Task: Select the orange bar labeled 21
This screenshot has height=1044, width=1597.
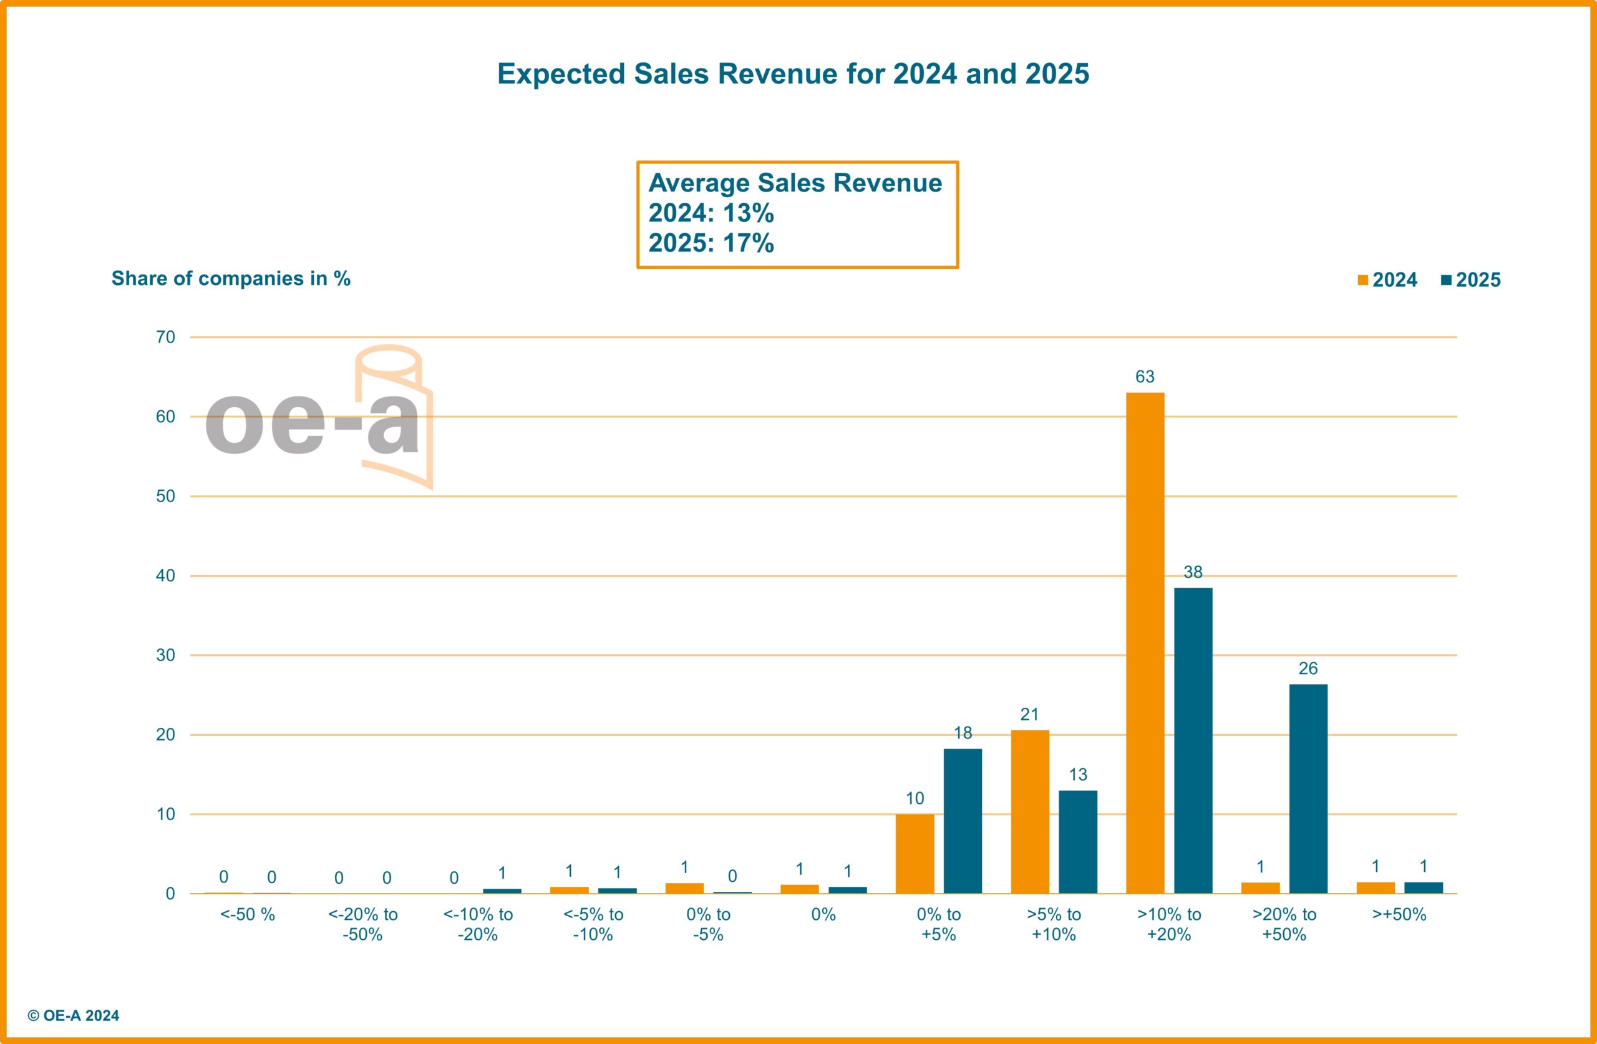Action: [x=1030, y=811]
